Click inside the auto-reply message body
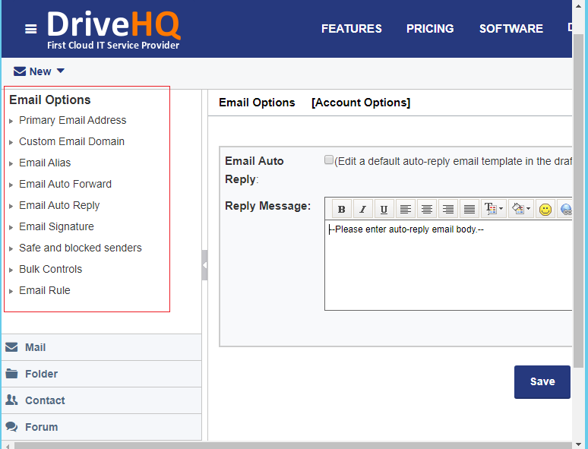 (448, 265)
